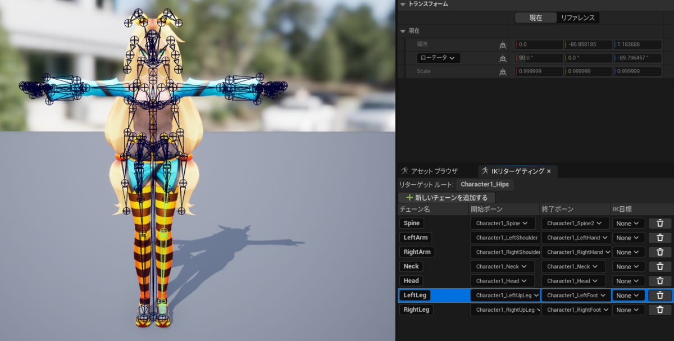Click the Spine chain name field
Image resolution: width=674 pixels, height=341 pixels.
pos(411,223)
